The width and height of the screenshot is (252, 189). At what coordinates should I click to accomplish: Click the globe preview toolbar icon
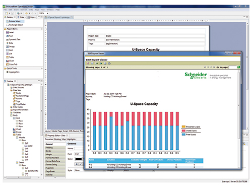[x=18, y=13]
